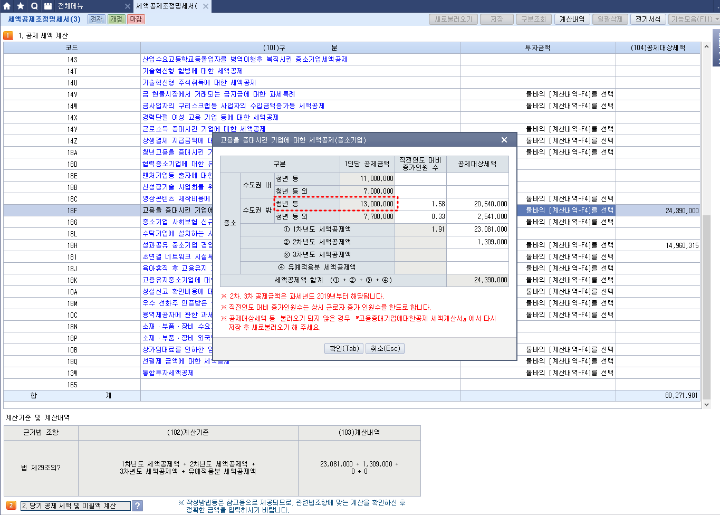The image size is (720, 515).
Task: Toggle the 전자 status button
Action: (x=97, y=19)
